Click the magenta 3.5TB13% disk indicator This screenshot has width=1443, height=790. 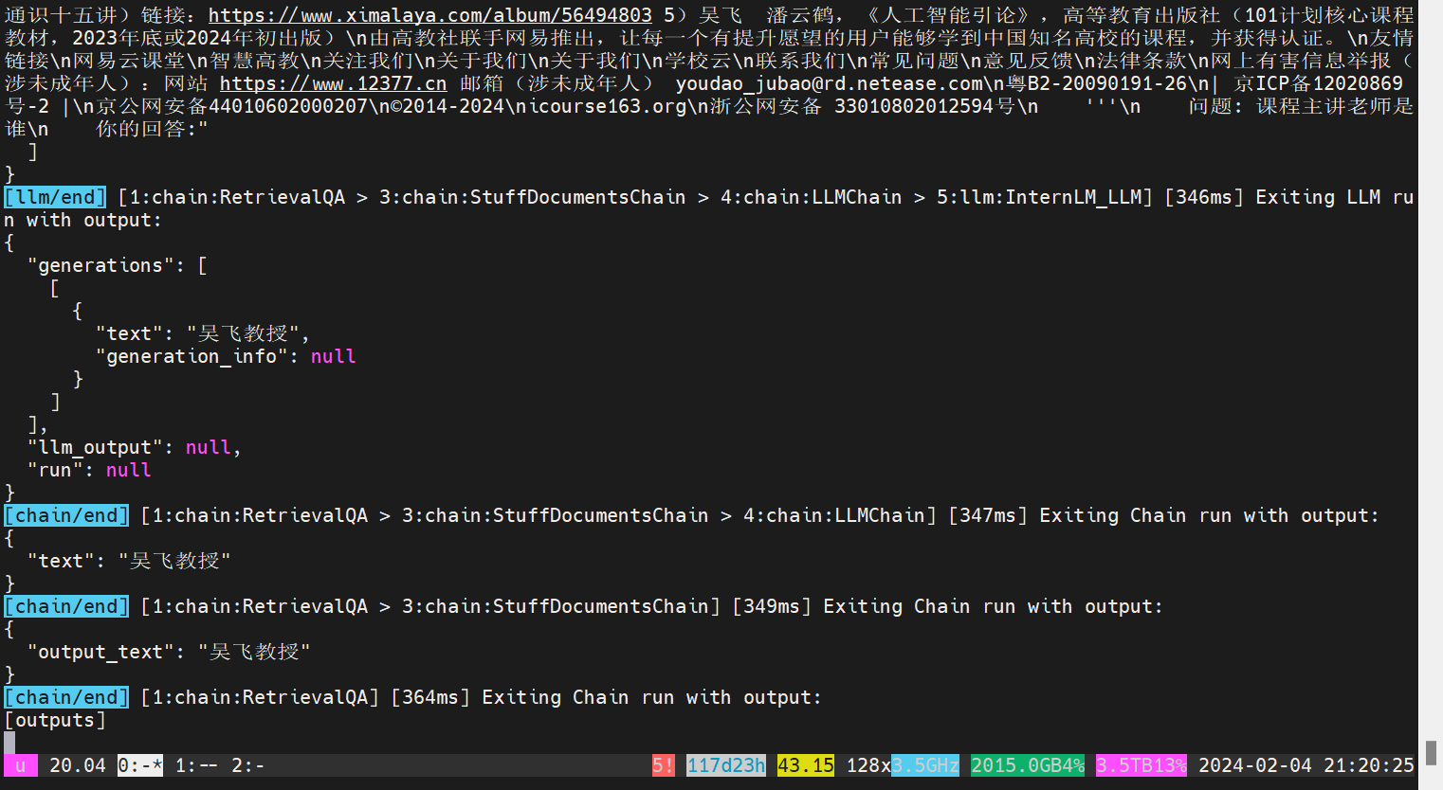click(1142, 765)
